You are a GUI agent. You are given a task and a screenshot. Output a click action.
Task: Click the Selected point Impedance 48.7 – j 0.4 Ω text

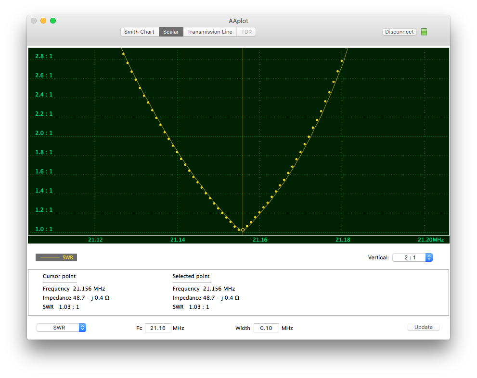[206, 298]
